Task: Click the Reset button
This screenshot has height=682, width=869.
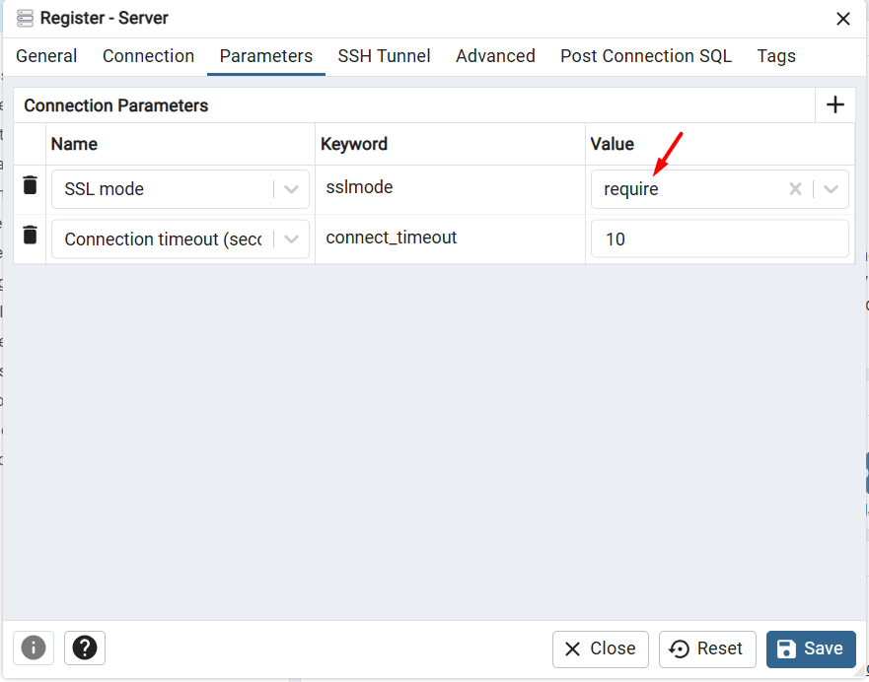Action: (x=706, y=648)
